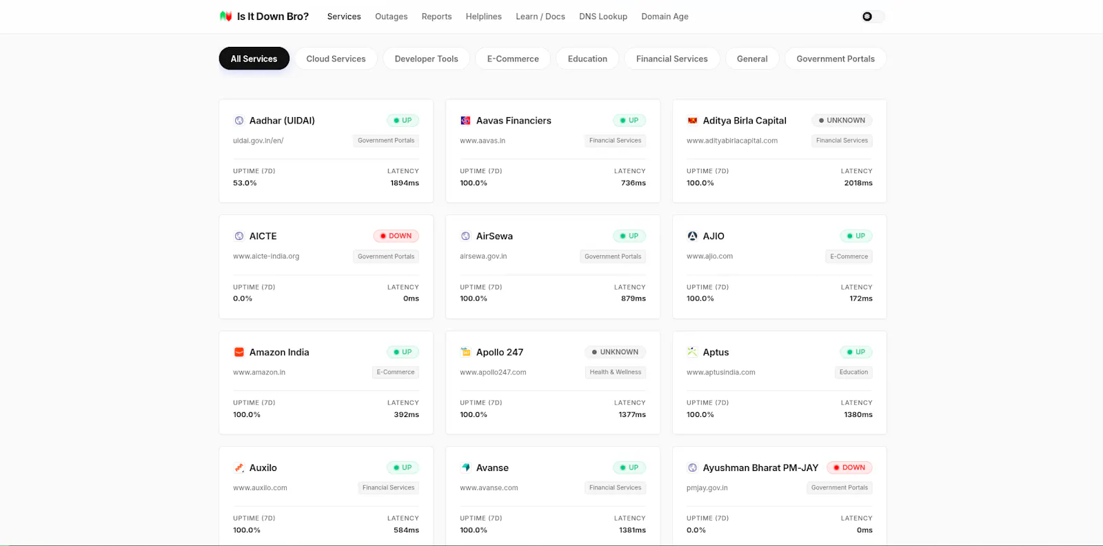Screen dimensions: 1103x546
Task: Click the pmjay.gov.in URL text
Action: click(707, 488)
